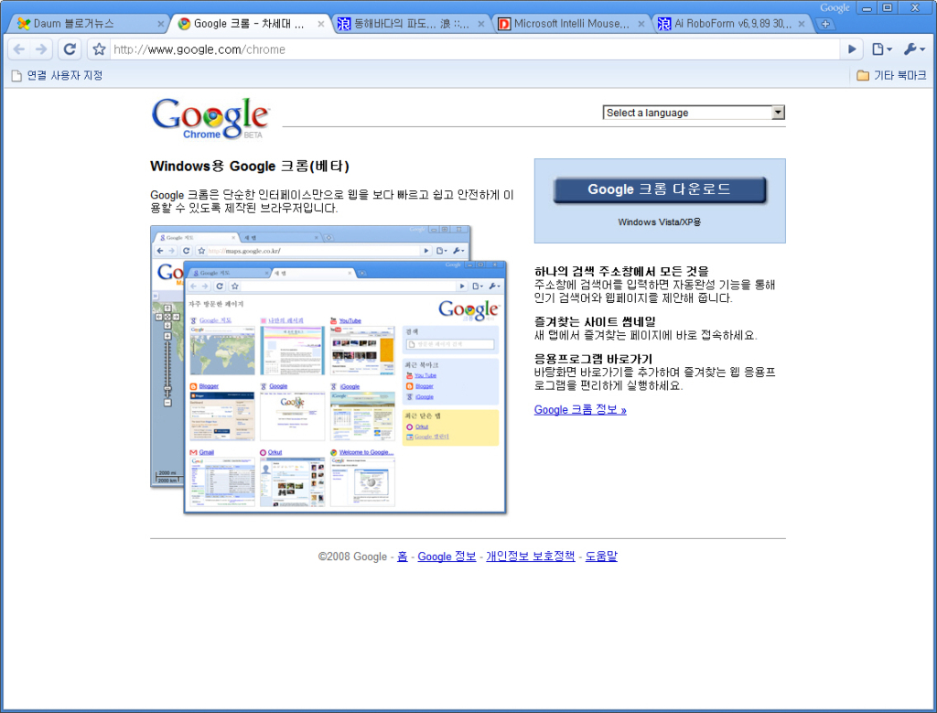Close the AI RoboForm tab
937x713 pixels.
[x=802, y=24]
